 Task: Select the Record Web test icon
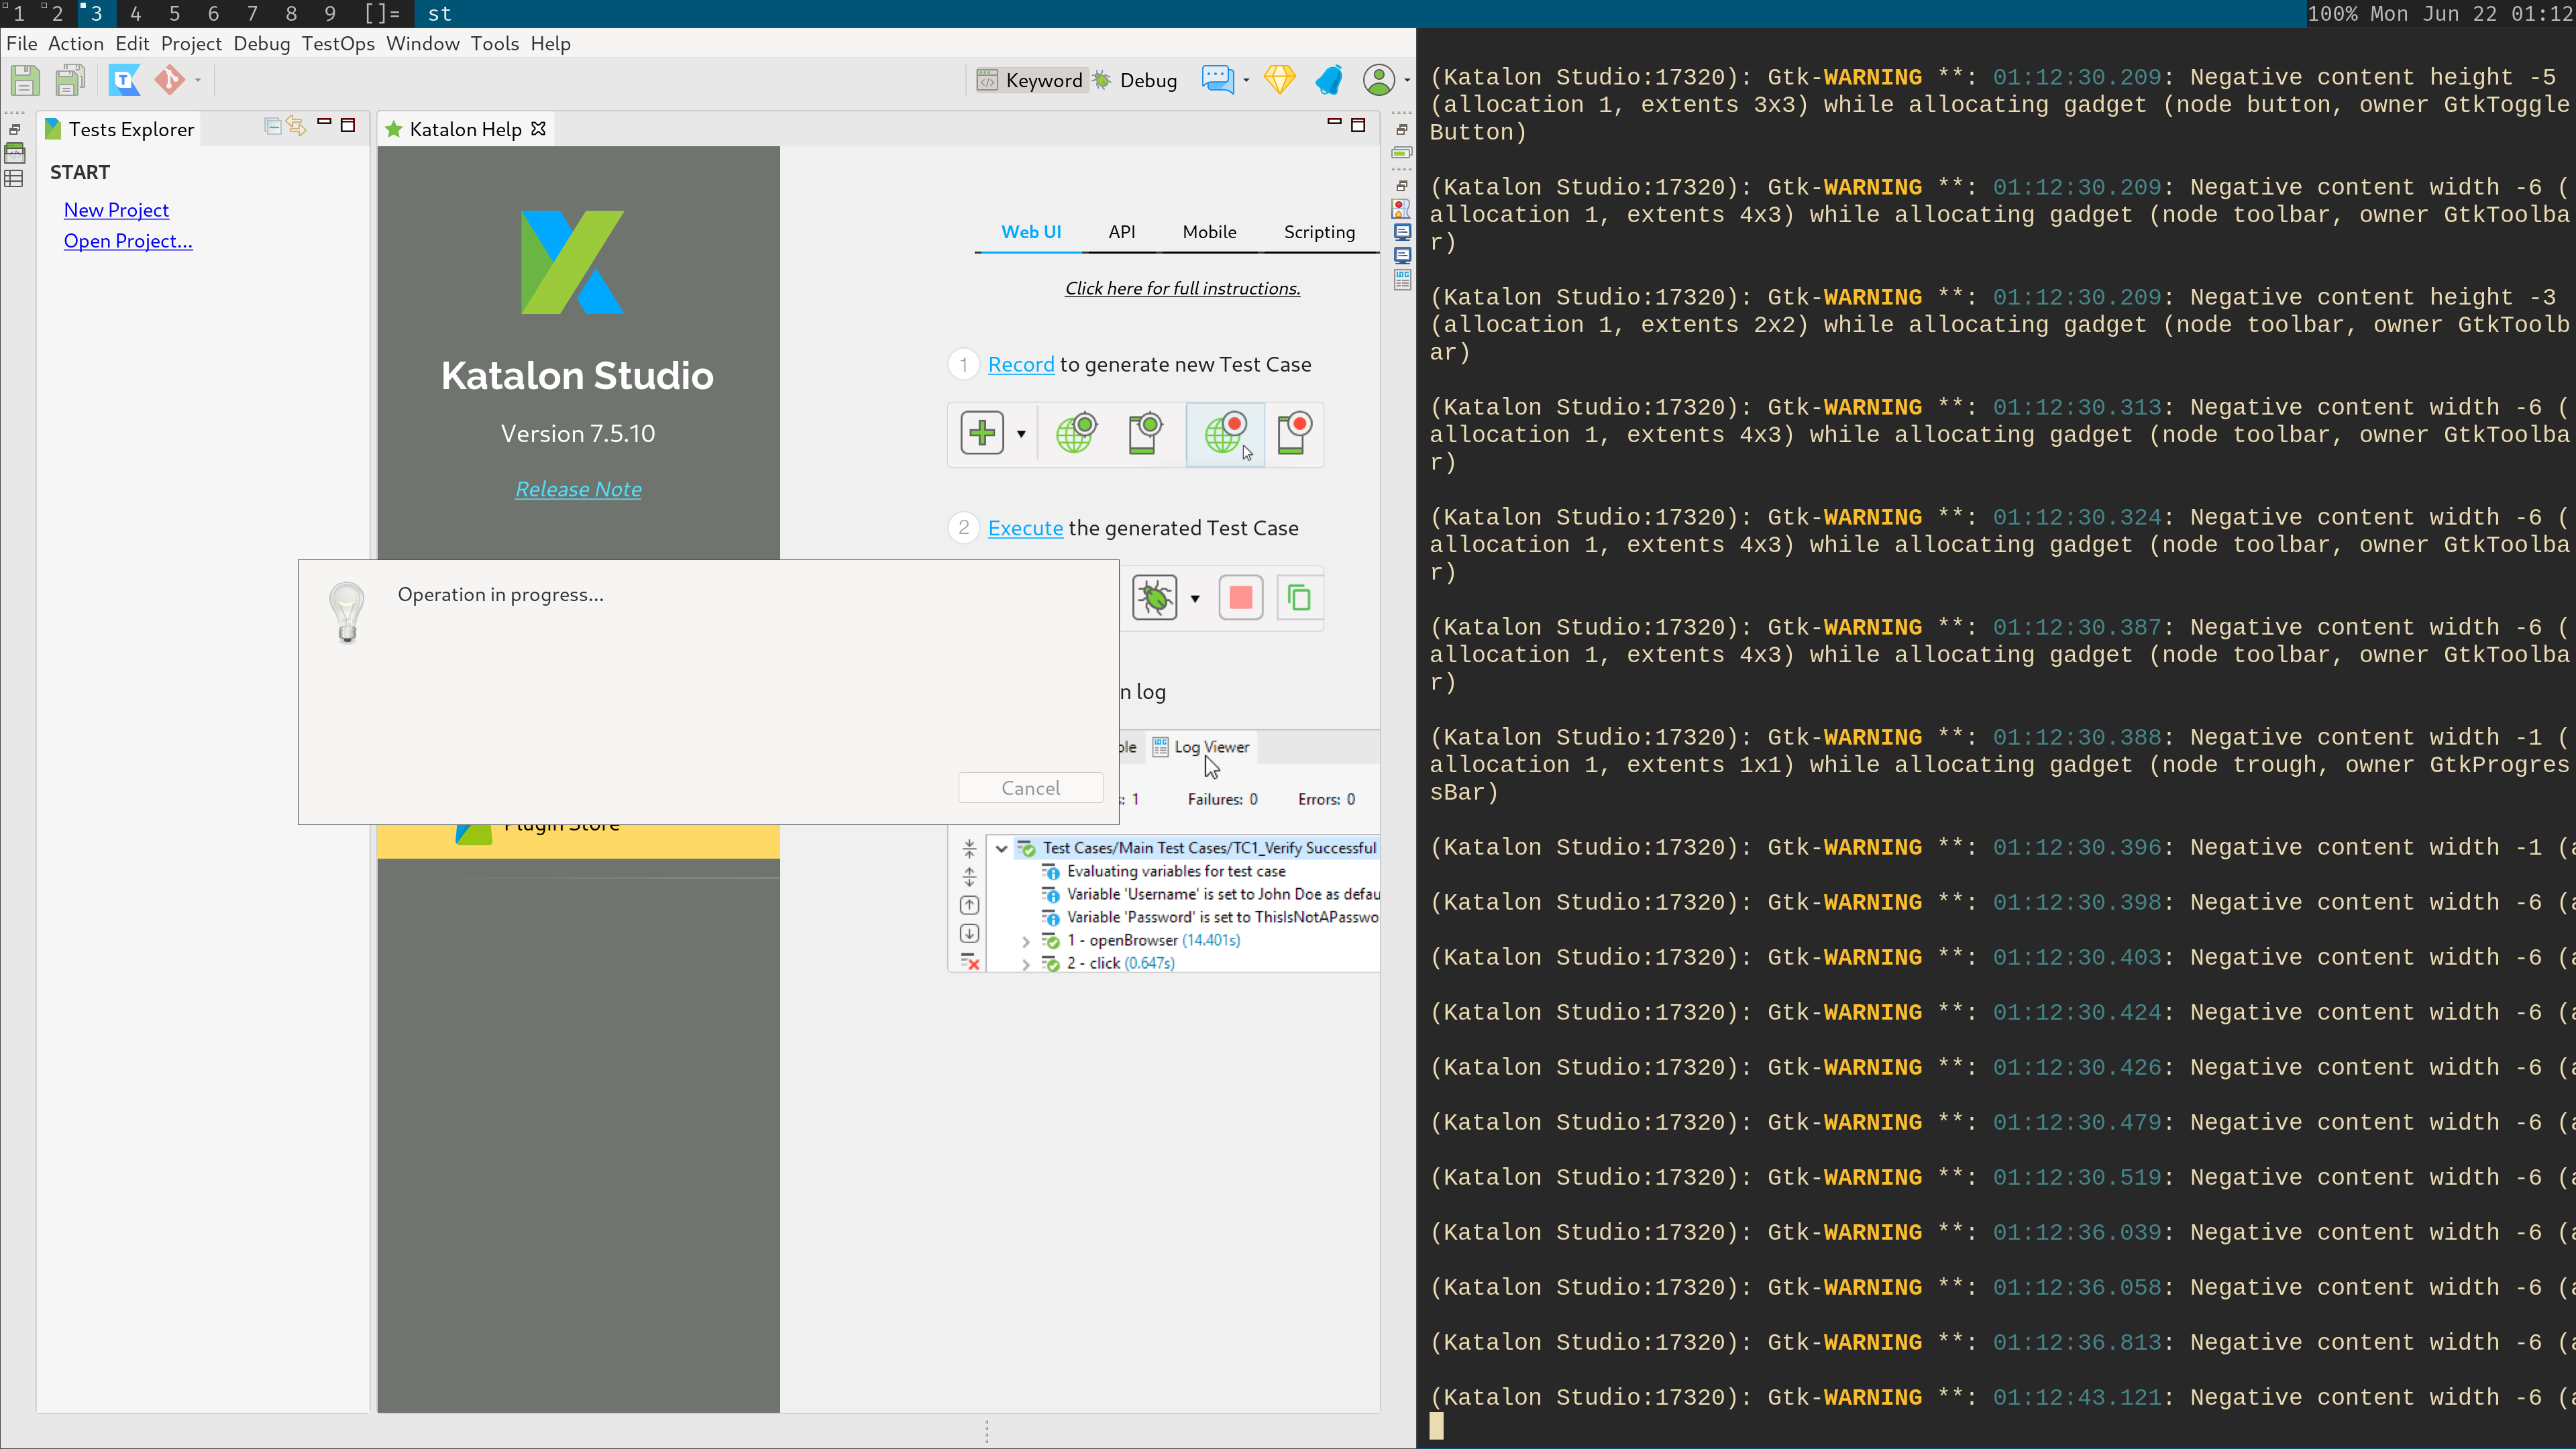pos(1226,433)
